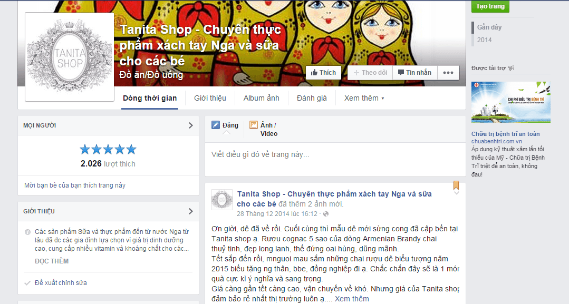This screenshot has width=569, height=304.
Task: Click the small Tanita Shop avatar in the post
Action: [221, 200]
